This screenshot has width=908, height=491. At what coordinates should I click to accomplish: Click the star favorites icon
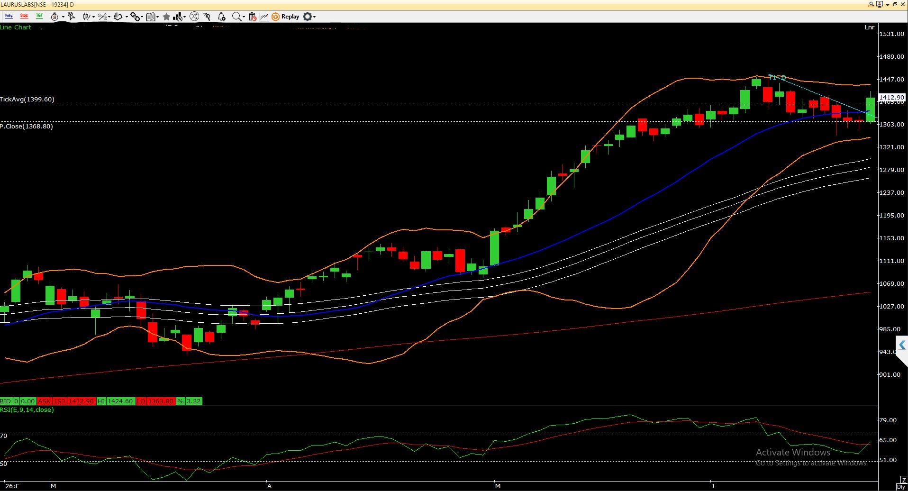click(166, 17)
